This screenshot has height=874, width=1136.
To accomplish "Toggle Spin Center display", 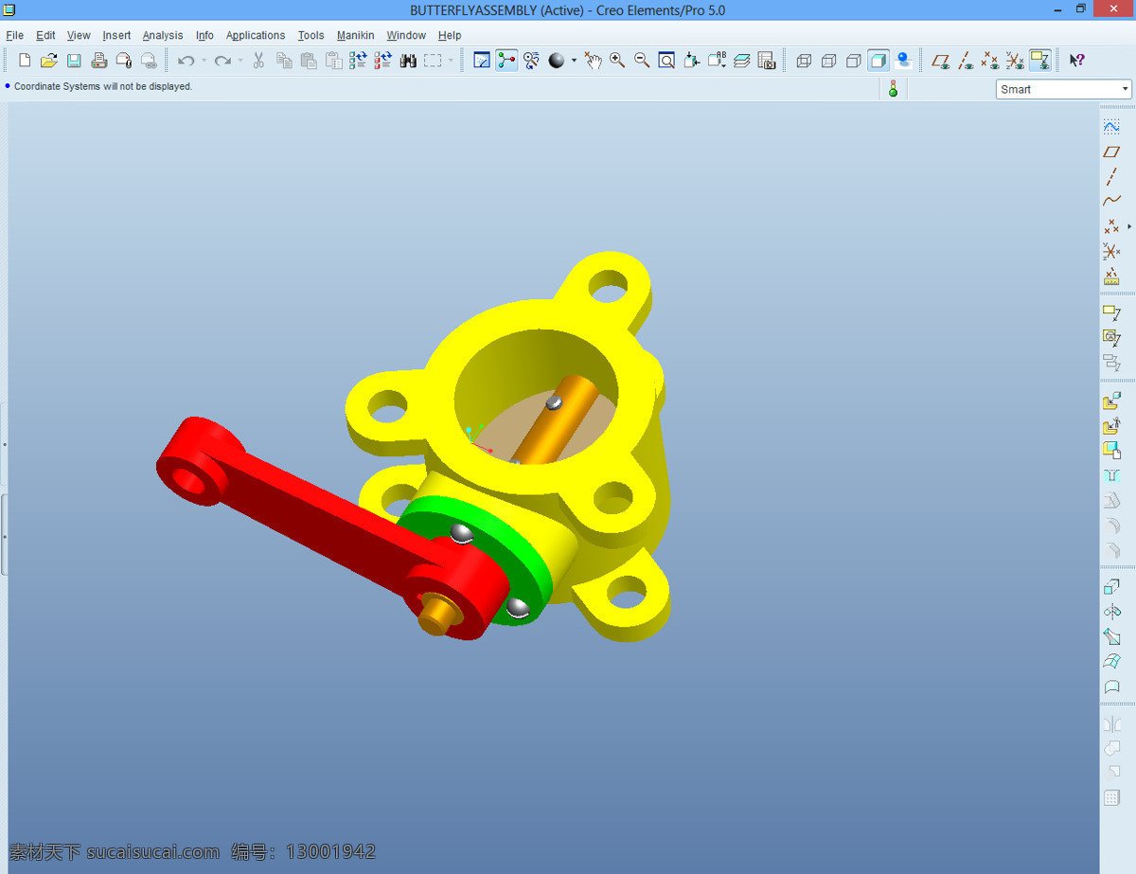I will [x=506, y=61].
